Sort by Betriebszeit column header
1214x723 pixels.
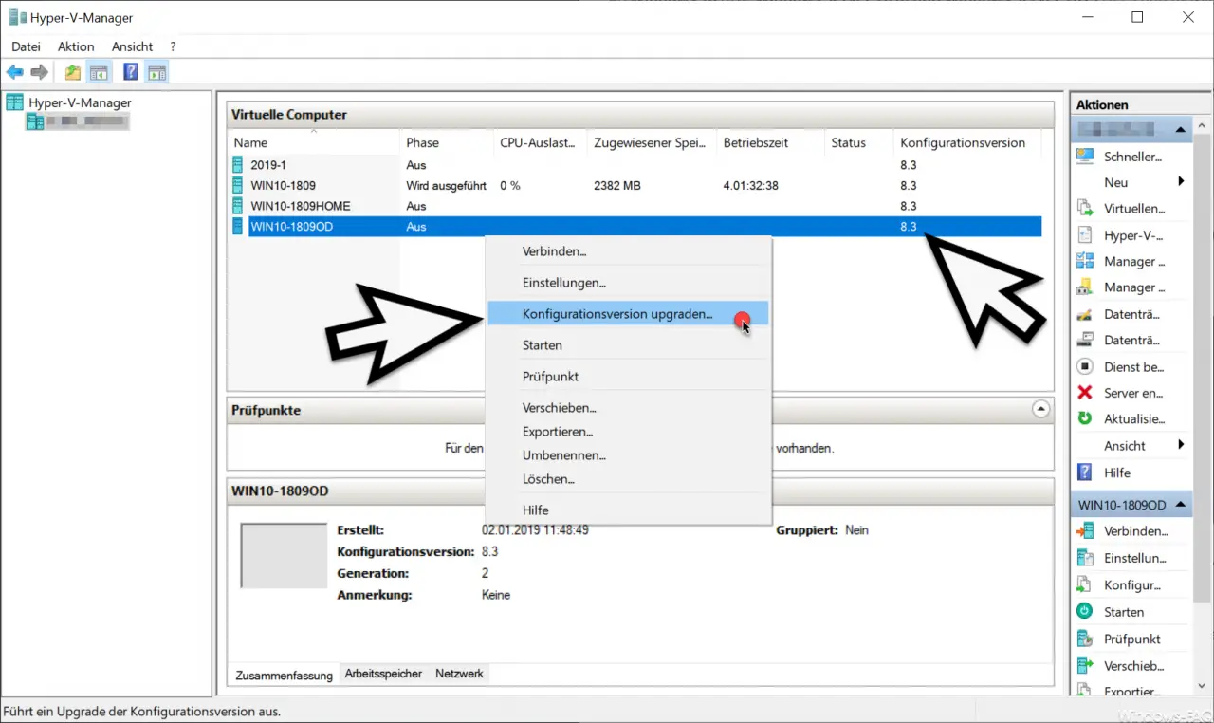pos(770,142)
